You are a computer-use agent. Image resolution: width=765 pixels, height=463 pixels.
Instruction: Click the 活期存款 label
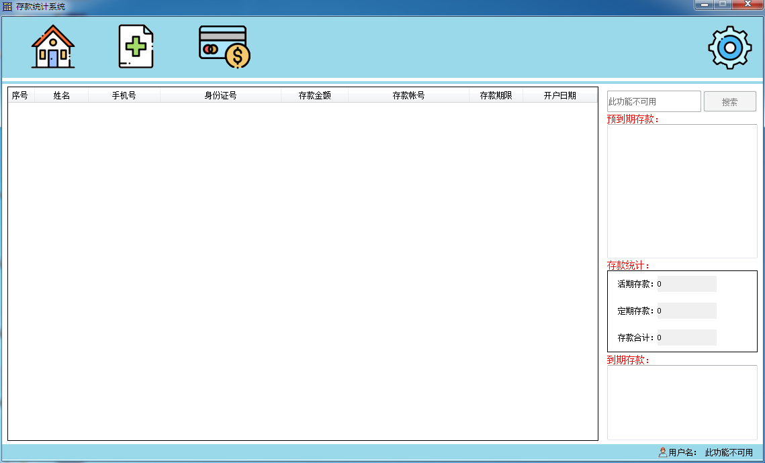pyautogui.click(x=636, y=284)
